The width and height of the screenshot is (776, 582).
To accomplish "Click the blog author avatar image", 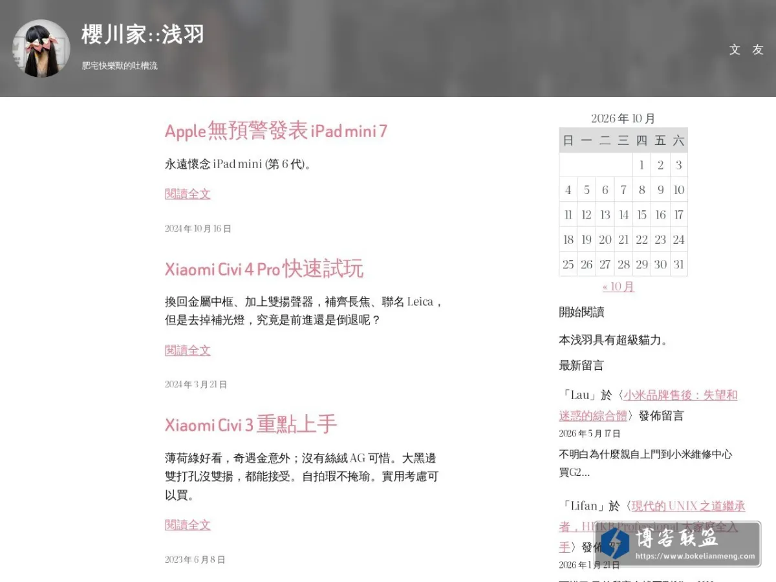I will click(41, 48).
